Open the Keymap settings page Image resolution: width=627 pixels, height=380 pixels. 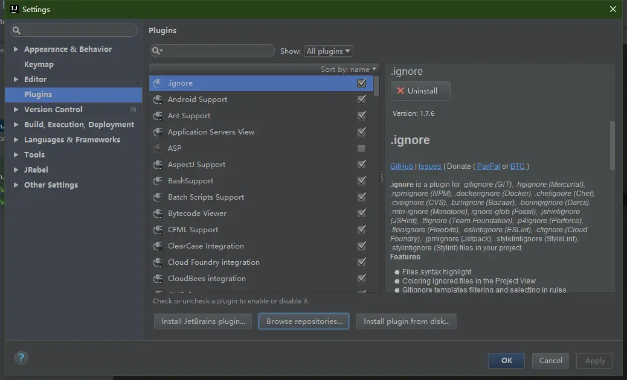39,65
